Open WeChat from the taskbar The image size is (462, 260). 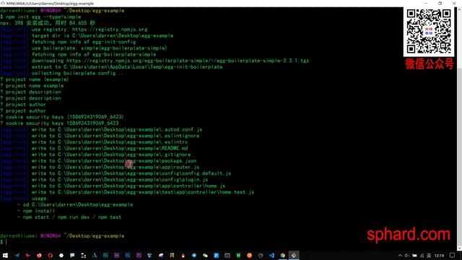(x=205, y=255)
